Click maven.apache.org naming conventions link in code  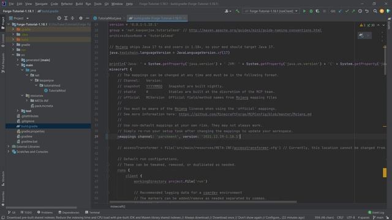coord(255,30)
